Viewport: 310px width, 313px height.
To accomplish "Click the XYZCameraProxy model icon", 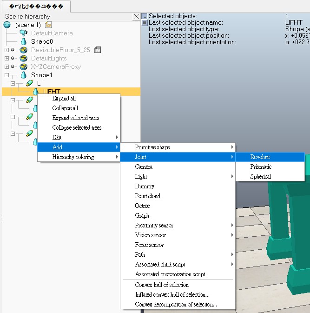I will pos(24,67).
